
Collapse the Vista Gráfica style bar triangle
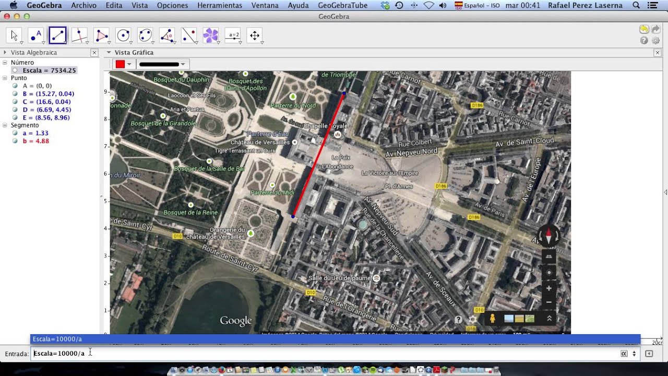(109, 53)
